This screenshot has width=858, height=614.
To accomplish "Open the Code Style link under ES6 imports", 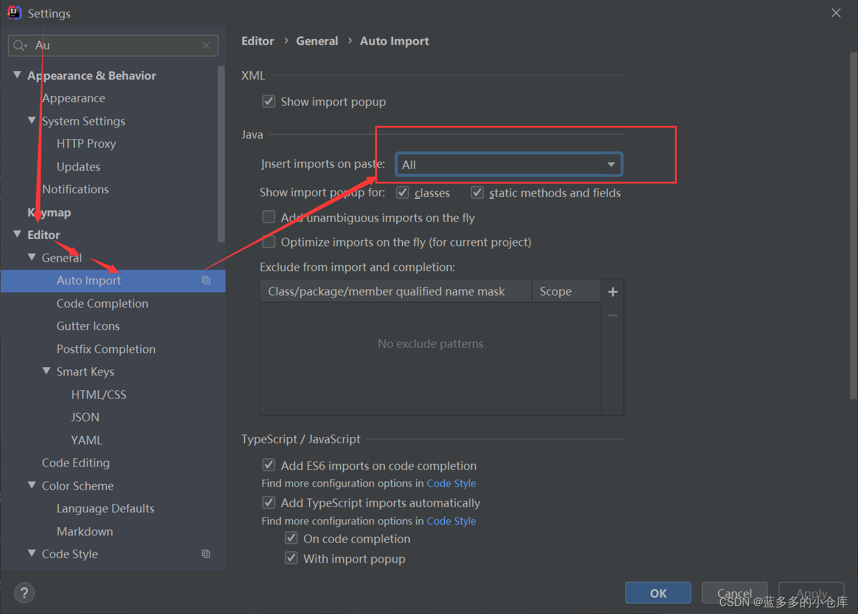I will 451,483.
